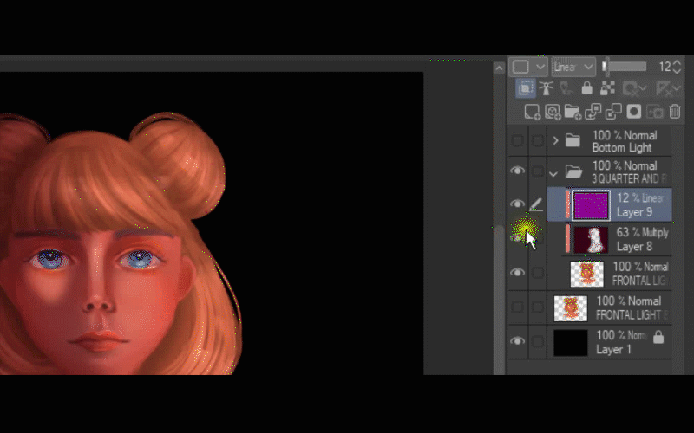Viewport: 694px width, 433px height.
Task: Click the layer opacity slider
Action: [624, 67]
